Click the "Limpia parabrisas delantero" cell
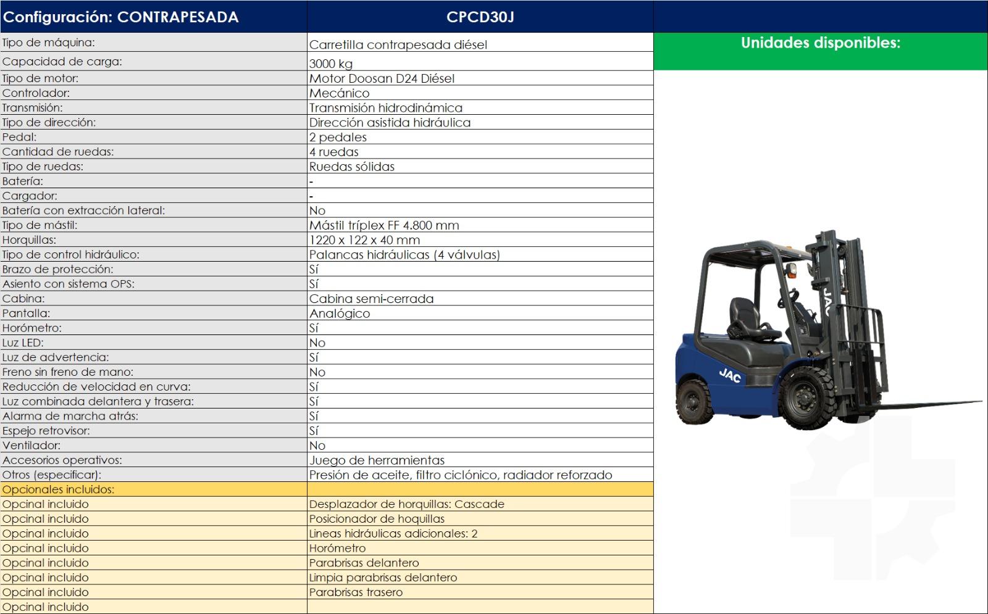988x614 pixels. [x=383, y=578]
